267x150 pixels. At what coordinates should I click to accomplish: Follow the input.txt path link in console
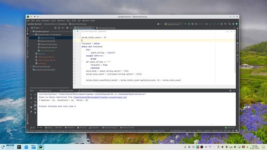[100, 97]
